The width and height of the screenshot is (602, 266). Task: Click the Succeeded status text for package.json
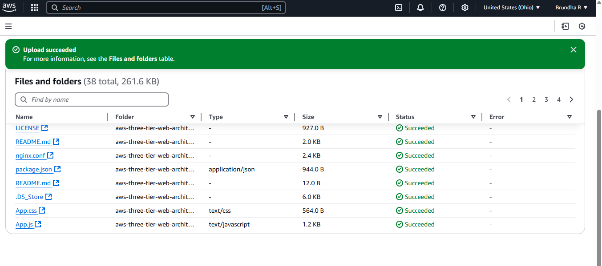pyautogui.click(x=420, y=169)
